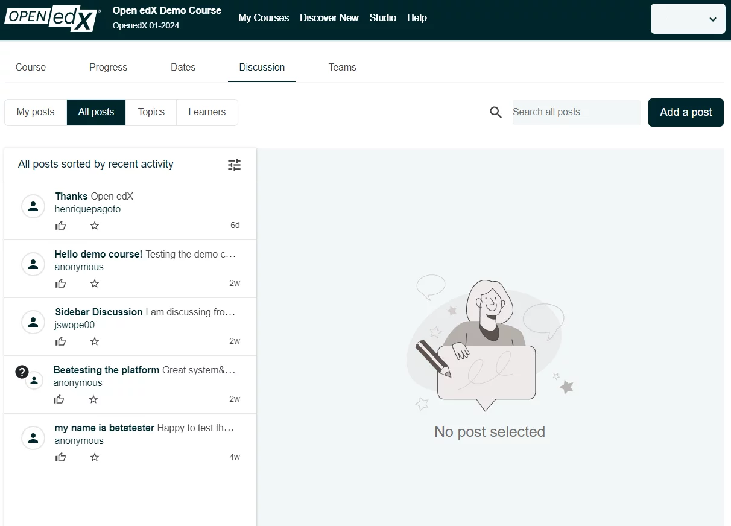Click avatar on 'Hello demo course!' post

point(33,264)
